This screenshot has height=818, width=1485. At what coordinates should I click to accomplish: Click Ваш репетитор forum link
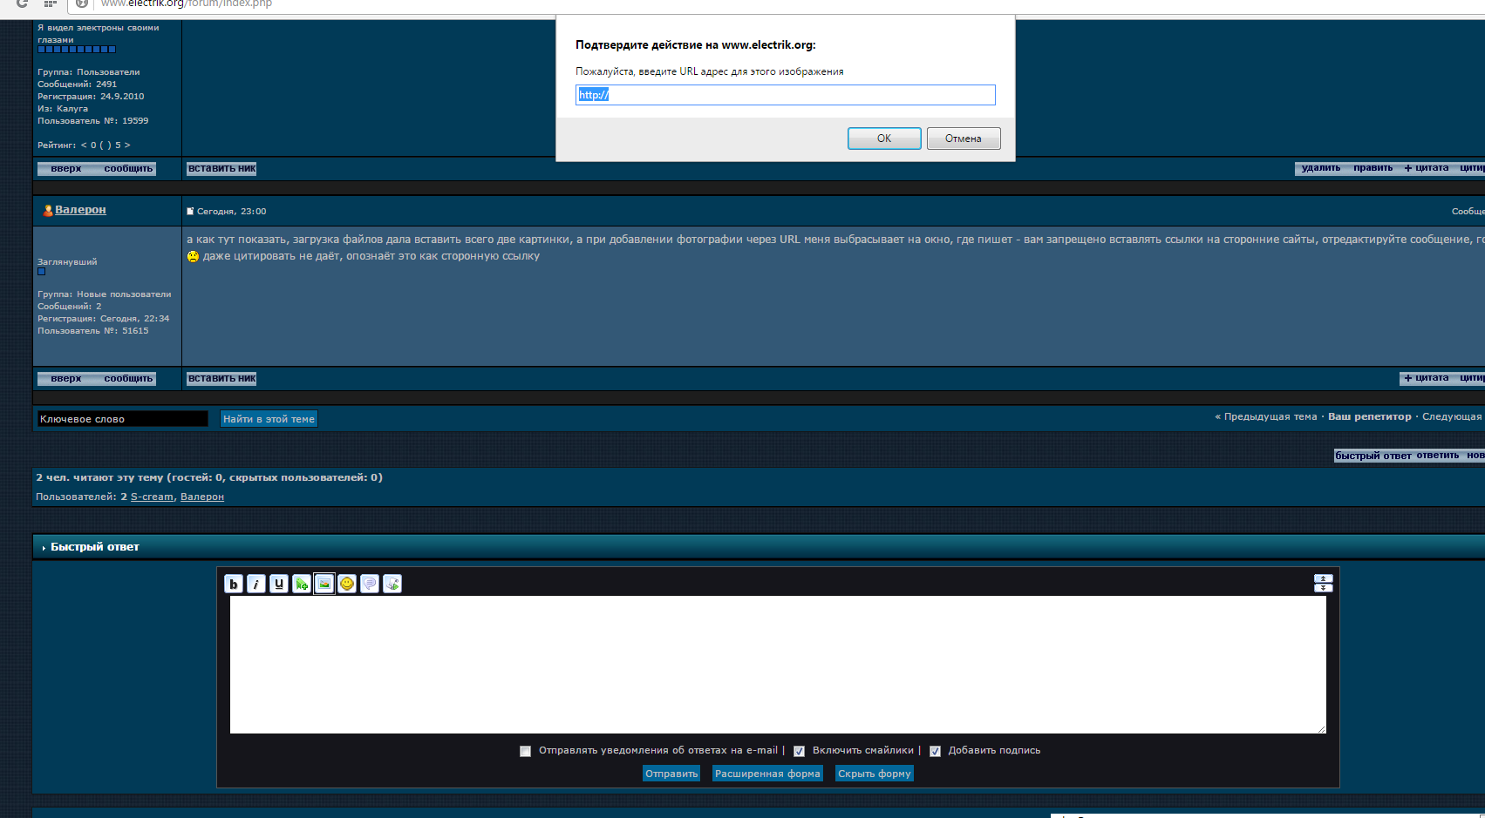click(1369, 416)
